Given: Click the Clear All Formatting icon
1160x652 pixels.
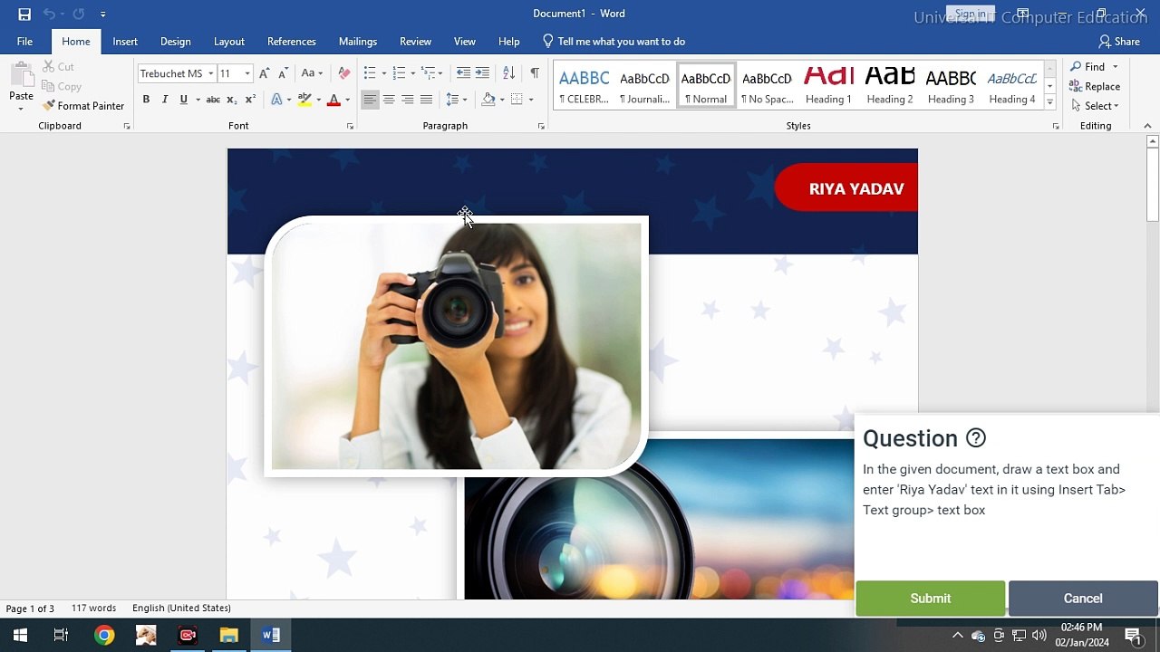Looking at the screenshot, I should [343, 73].
